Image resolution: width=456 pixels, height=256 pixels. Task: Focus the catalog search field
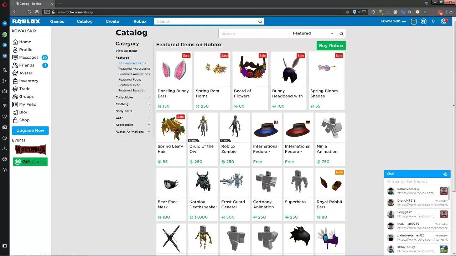[x=254, y=33]
